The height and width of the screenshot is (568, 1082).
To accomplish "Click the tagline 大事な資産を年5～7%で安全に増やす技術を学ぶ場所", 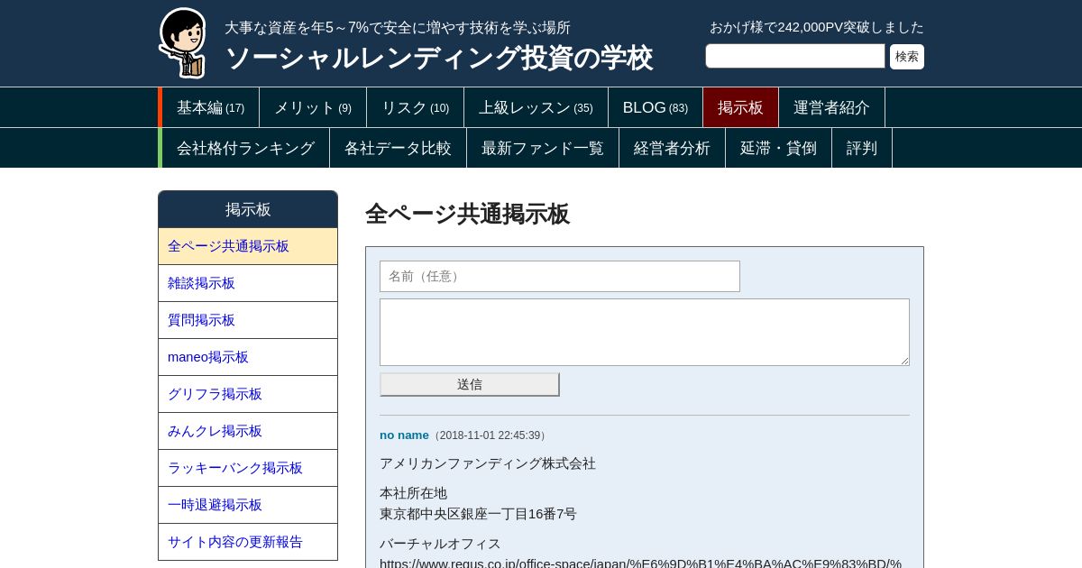I will pyautogui.click(x=398, y=28).
